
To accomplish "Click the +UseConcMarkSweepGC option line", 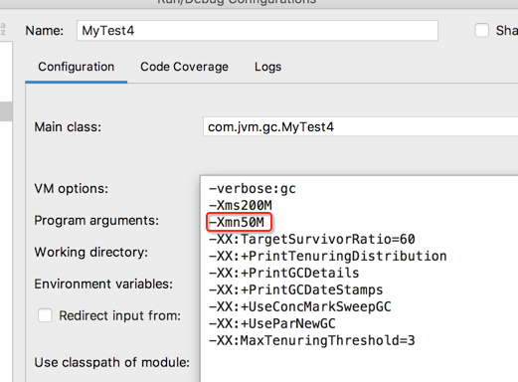I will (x=299, y=306).
